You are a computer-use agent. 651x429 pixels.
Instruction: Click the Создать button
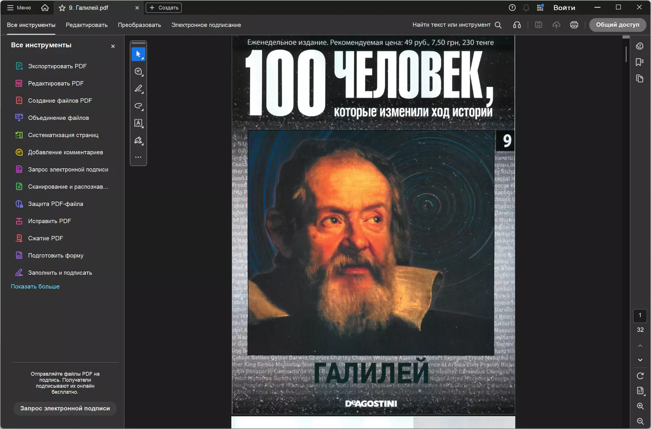point(163,8)
